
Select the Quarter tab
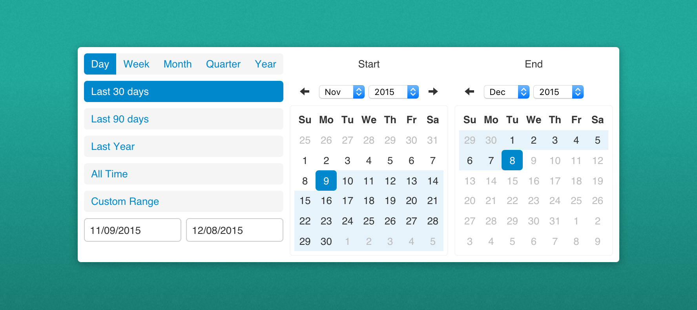[x=223, y=64]
